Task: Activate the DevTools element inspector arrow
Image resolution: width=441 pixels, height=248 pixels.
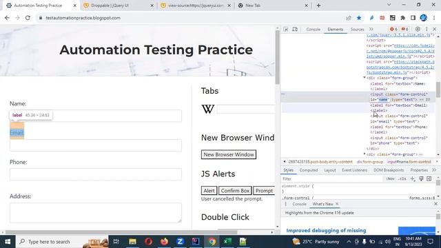Action: point(286,29)
